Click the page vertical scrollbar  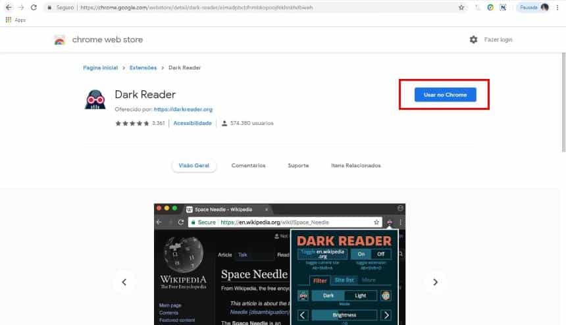click(563, 103)
